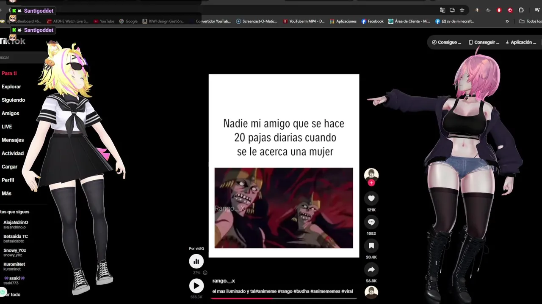The width and height of the screenshot is (542, 304).
Task: Open the spinning sound disc avatar
Action: [371, 292]
